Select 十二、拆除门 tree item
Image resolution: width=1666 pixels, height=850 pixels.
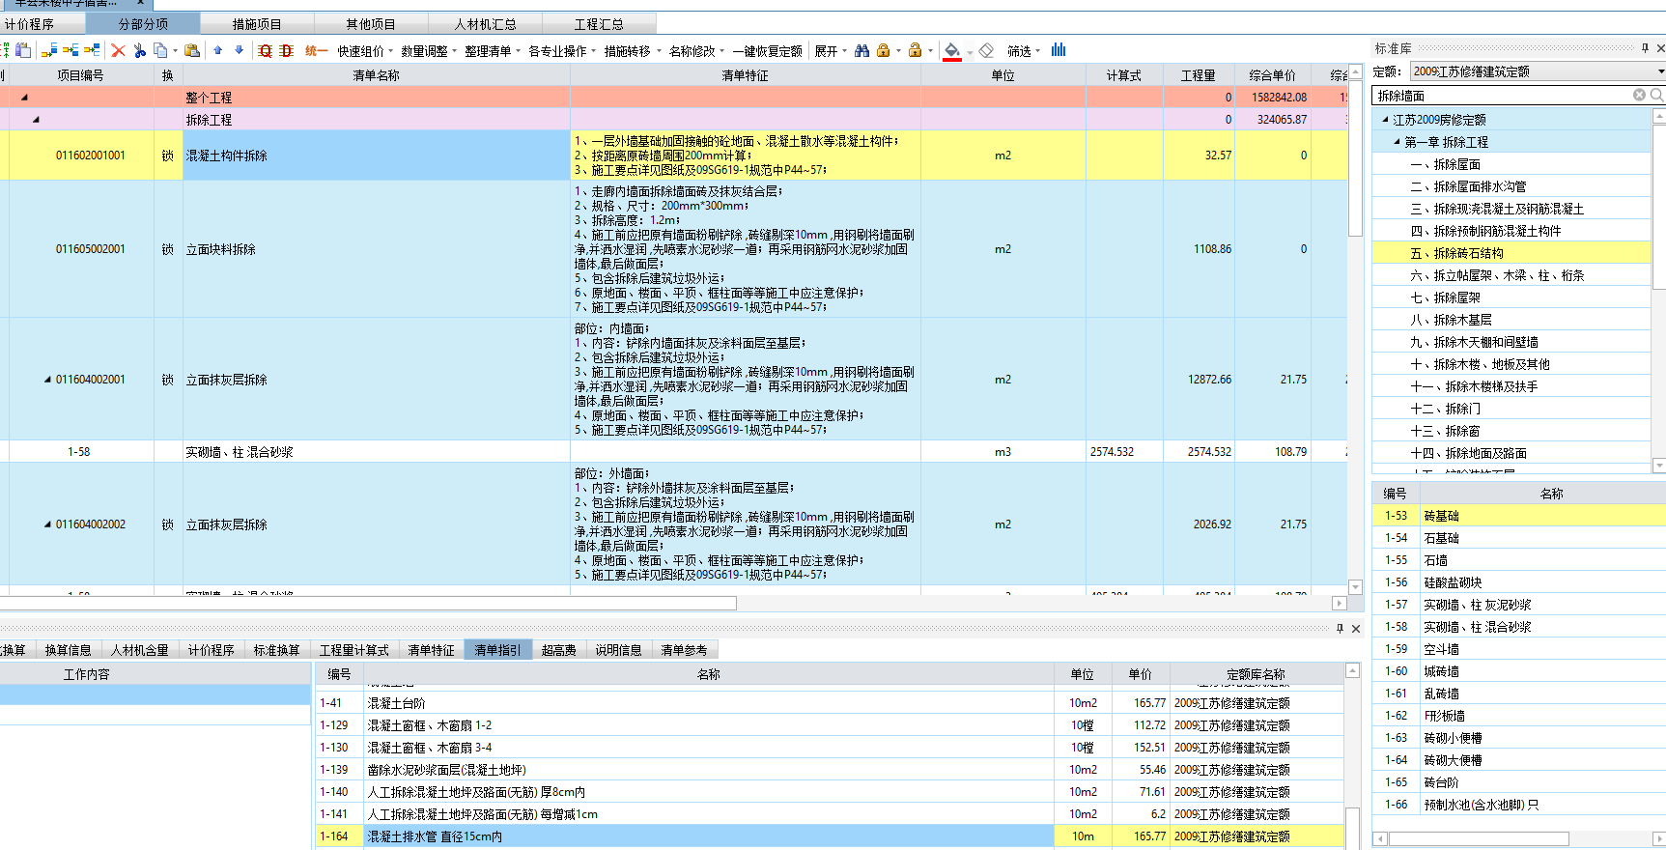(1511, 409)
